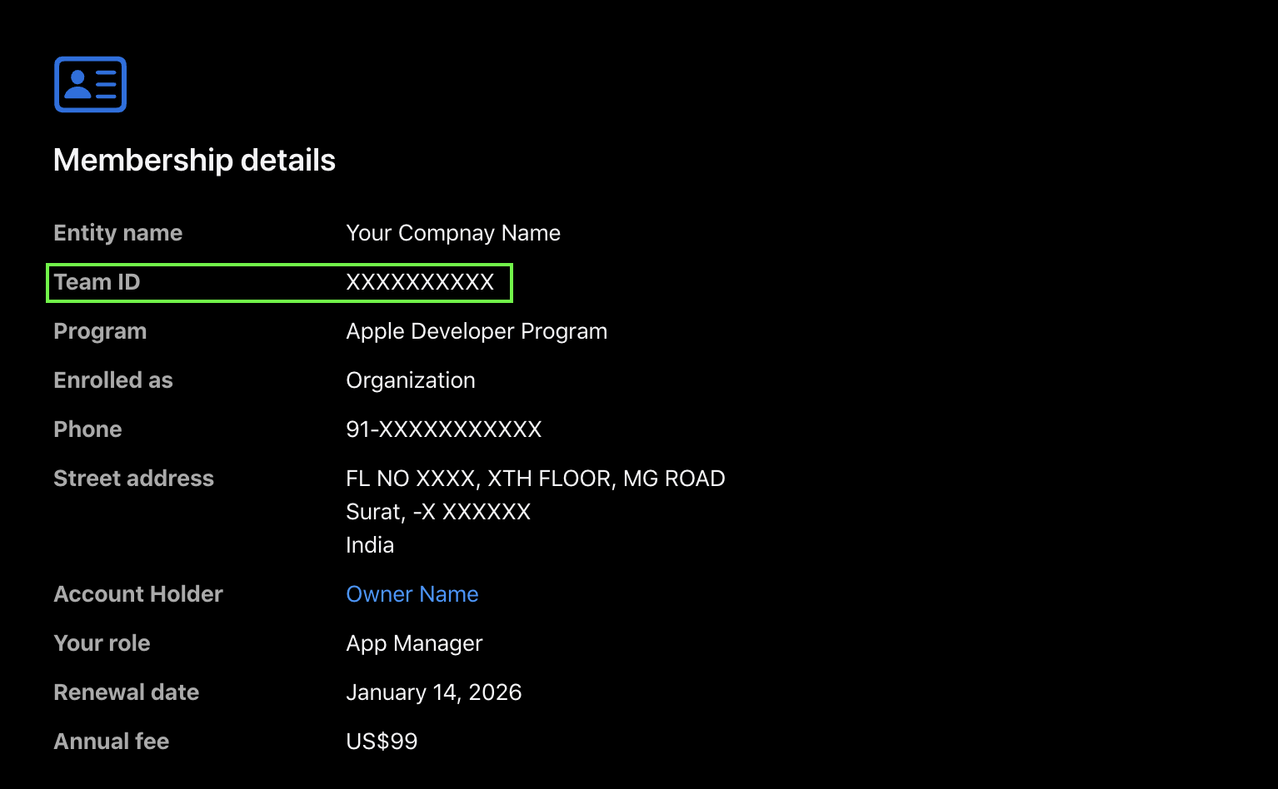Click the Your role label
Screen dimensions: 1278x789
click(102, 643)
